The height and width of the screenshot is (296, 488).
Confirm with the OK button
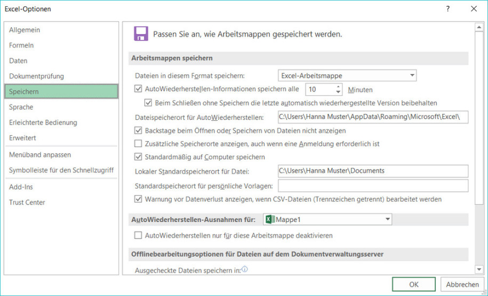pos(414,284)
